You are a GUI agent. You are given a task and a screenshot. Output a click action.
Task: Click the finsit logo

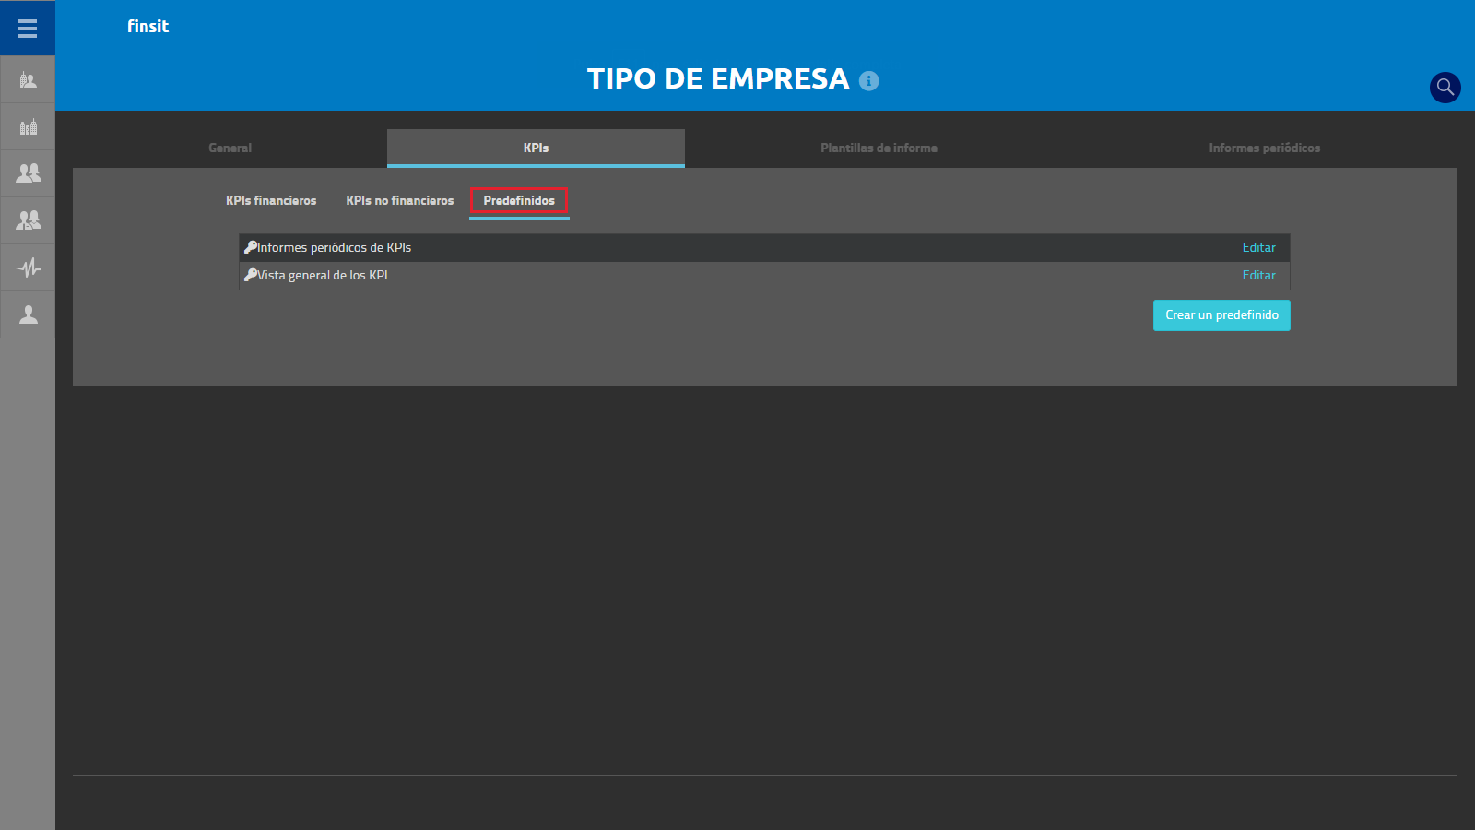[147, 27]
